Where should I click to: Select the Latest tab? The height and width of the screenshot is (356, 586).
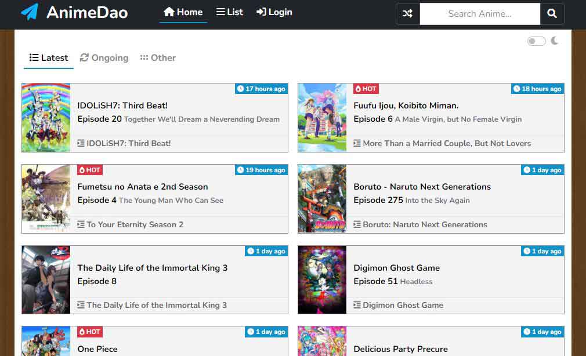[49, 58]
